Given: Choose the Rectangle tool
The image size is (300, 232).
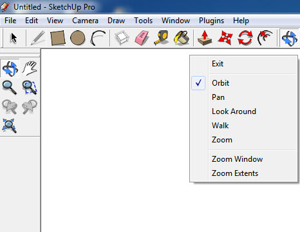Looking at the screenshot, I should coord(57,38).
